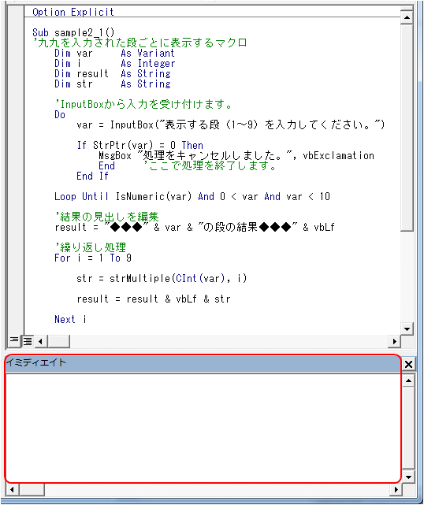Click 'Dim i As Integer' line
The height and width of the screenshot is (505, 424).
pyautogui.click(x=114, y=64)
